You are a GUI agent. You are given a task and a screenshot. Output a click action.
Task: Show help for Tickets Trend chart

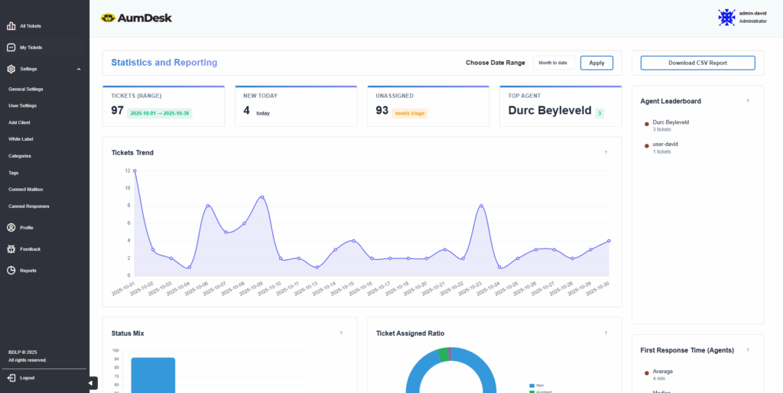point(606,152)
